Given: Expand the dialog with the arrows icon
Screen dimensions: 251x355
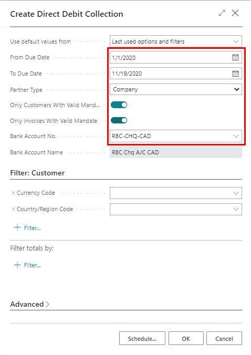Looking at the screenshot, I should point(222,13).
